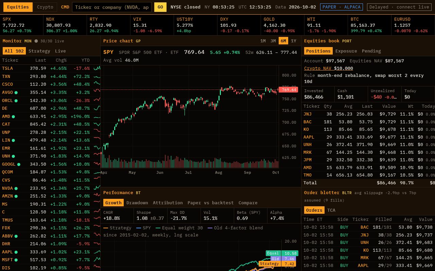
Task: Click the Compare tab in Performance
Action: pyautogui.click(x=248, y=203)
